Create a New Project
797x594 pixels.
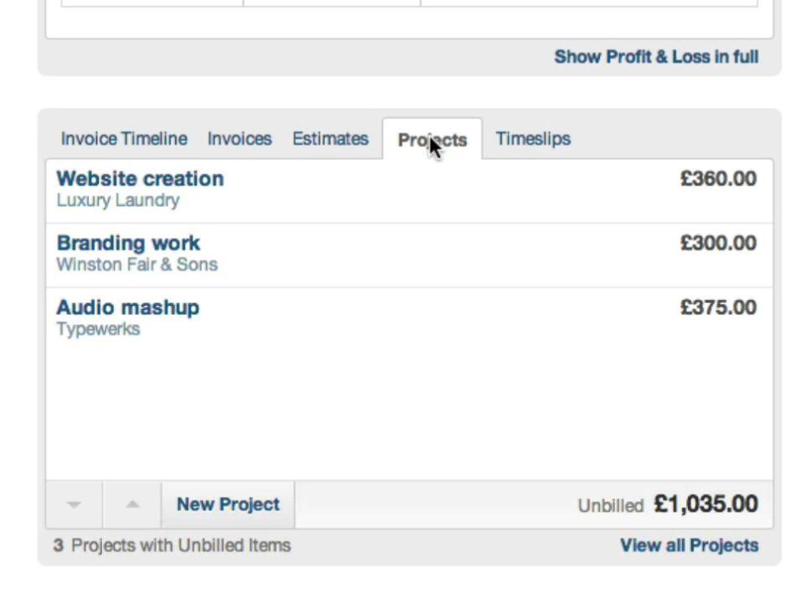pyautogui.click(x=228, y=504)
